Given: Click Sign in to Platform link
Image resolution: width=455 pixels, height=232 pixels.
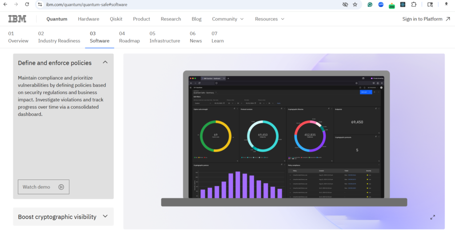Looking at the screenshot, I should click(426, 19).
